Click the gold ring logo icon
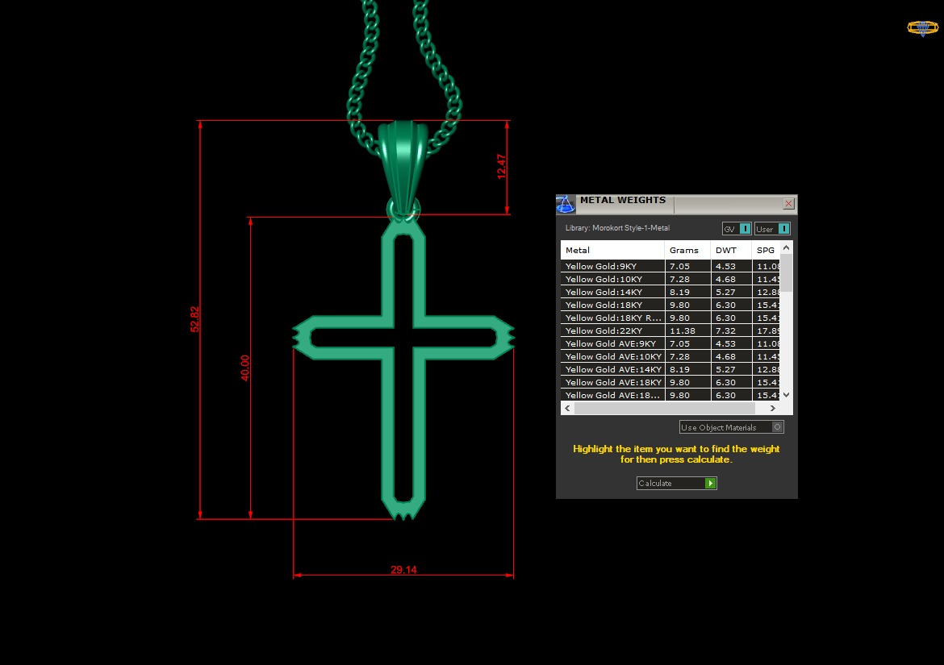 (922, 27)
